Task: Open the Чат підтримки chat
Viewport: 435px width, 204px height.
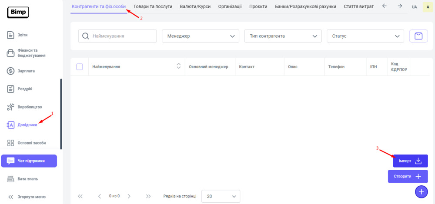Action: pyautogui.click(x=29, y=161)
